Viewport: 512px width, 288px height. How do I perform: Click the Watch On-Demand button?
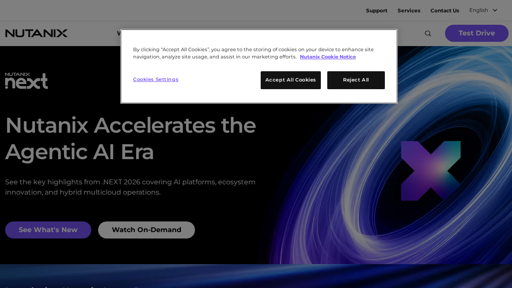point(146,230)
